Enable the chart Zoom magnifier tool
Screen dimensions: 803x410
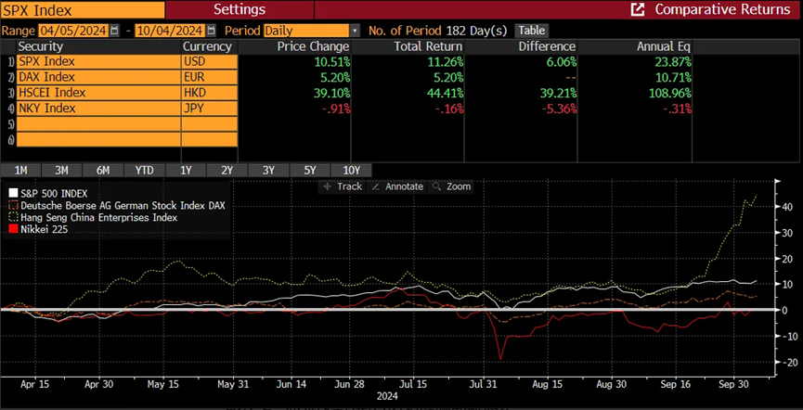[452, 186]
